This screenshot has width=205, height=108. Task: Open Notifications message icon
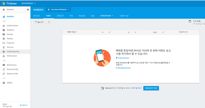coord(4,65)
